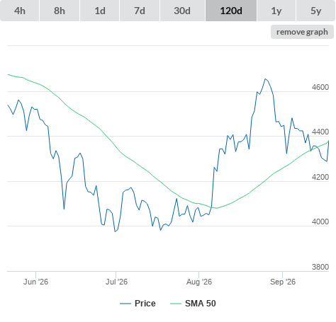Select the 7d chart range
Viewport: 336px width, 322px height.
click(x=140, y=11)
